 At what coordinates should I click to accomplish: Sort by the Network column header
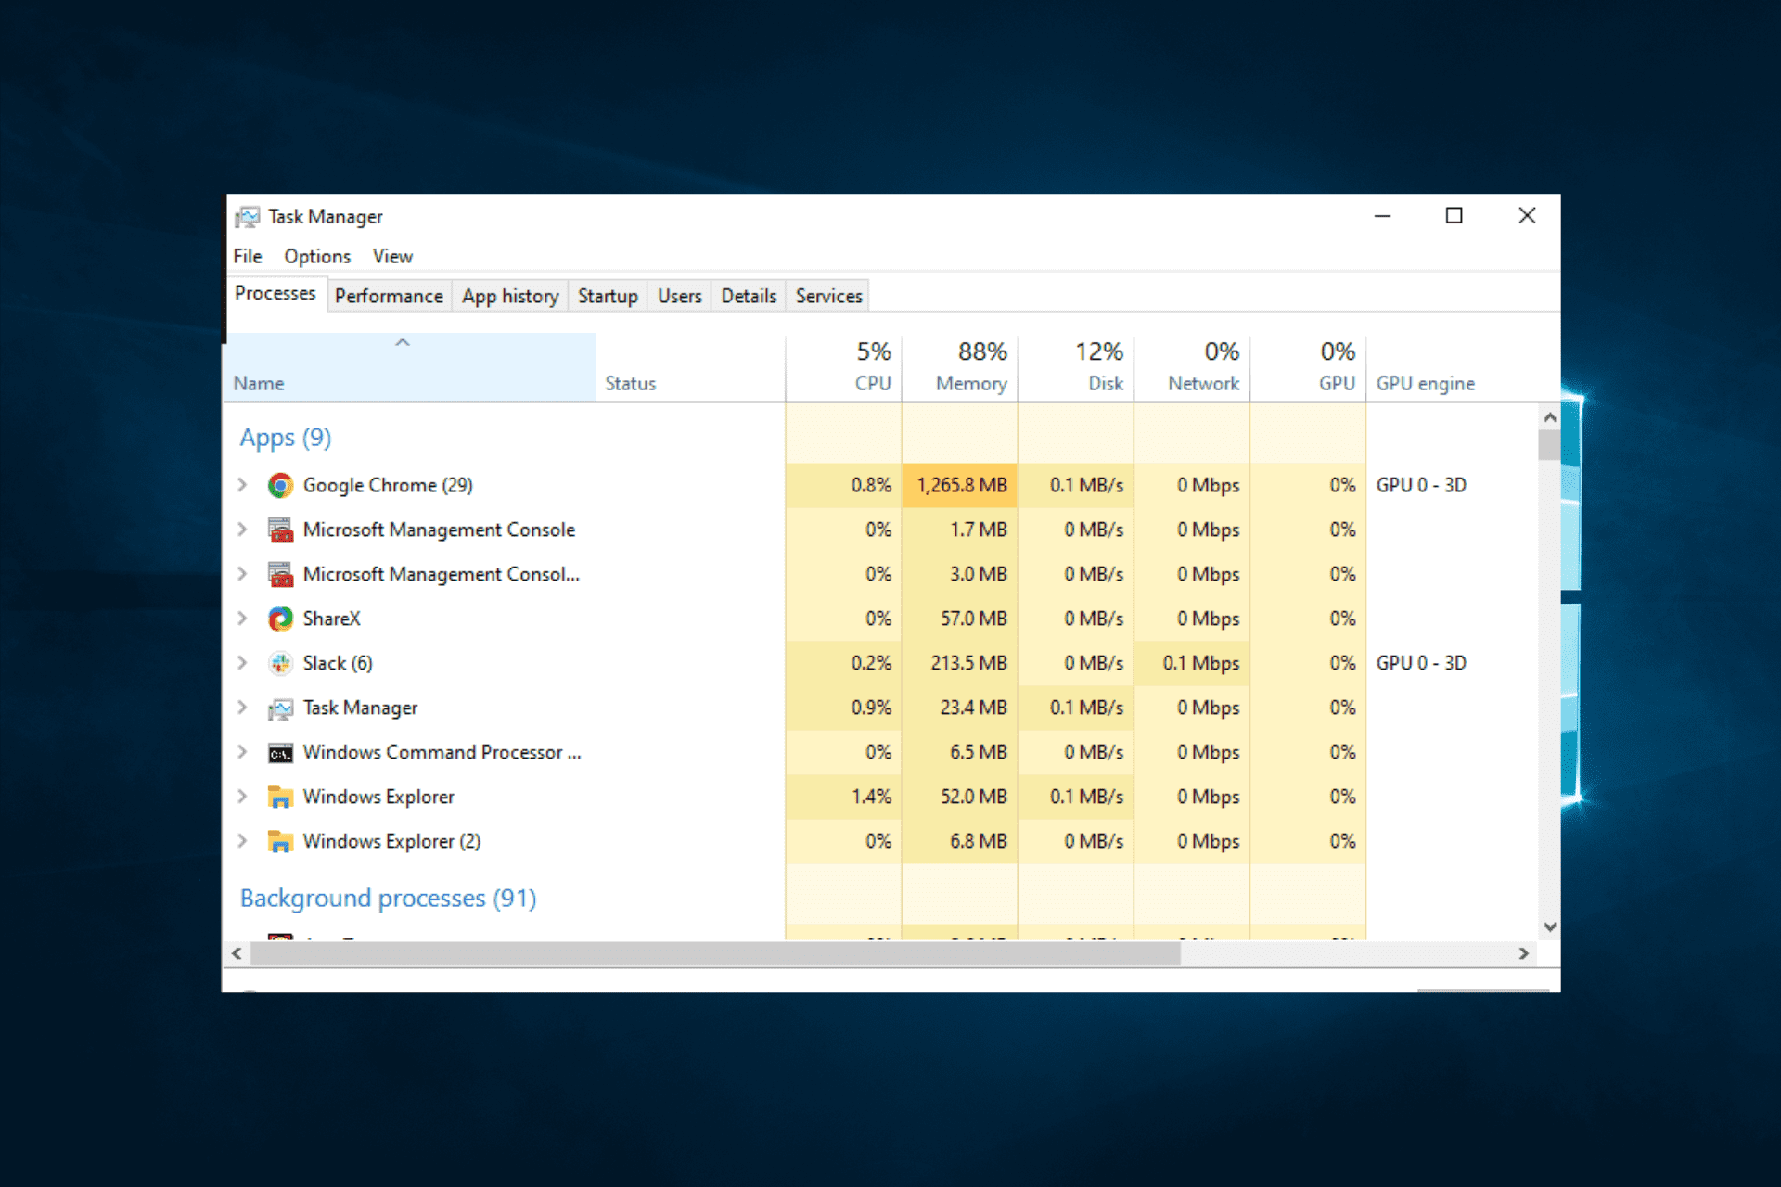pos(1191,367)
